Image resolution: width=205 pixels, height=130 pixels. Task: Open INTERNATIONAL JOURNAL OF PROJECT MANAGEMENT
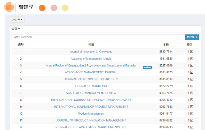(x=91, y=107)
